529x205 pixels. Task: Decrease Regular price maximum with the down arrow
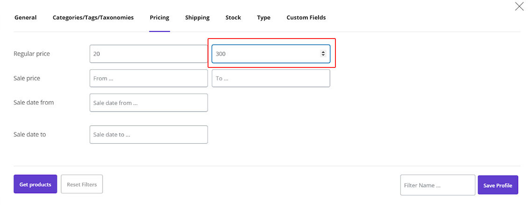click(323, 56)
